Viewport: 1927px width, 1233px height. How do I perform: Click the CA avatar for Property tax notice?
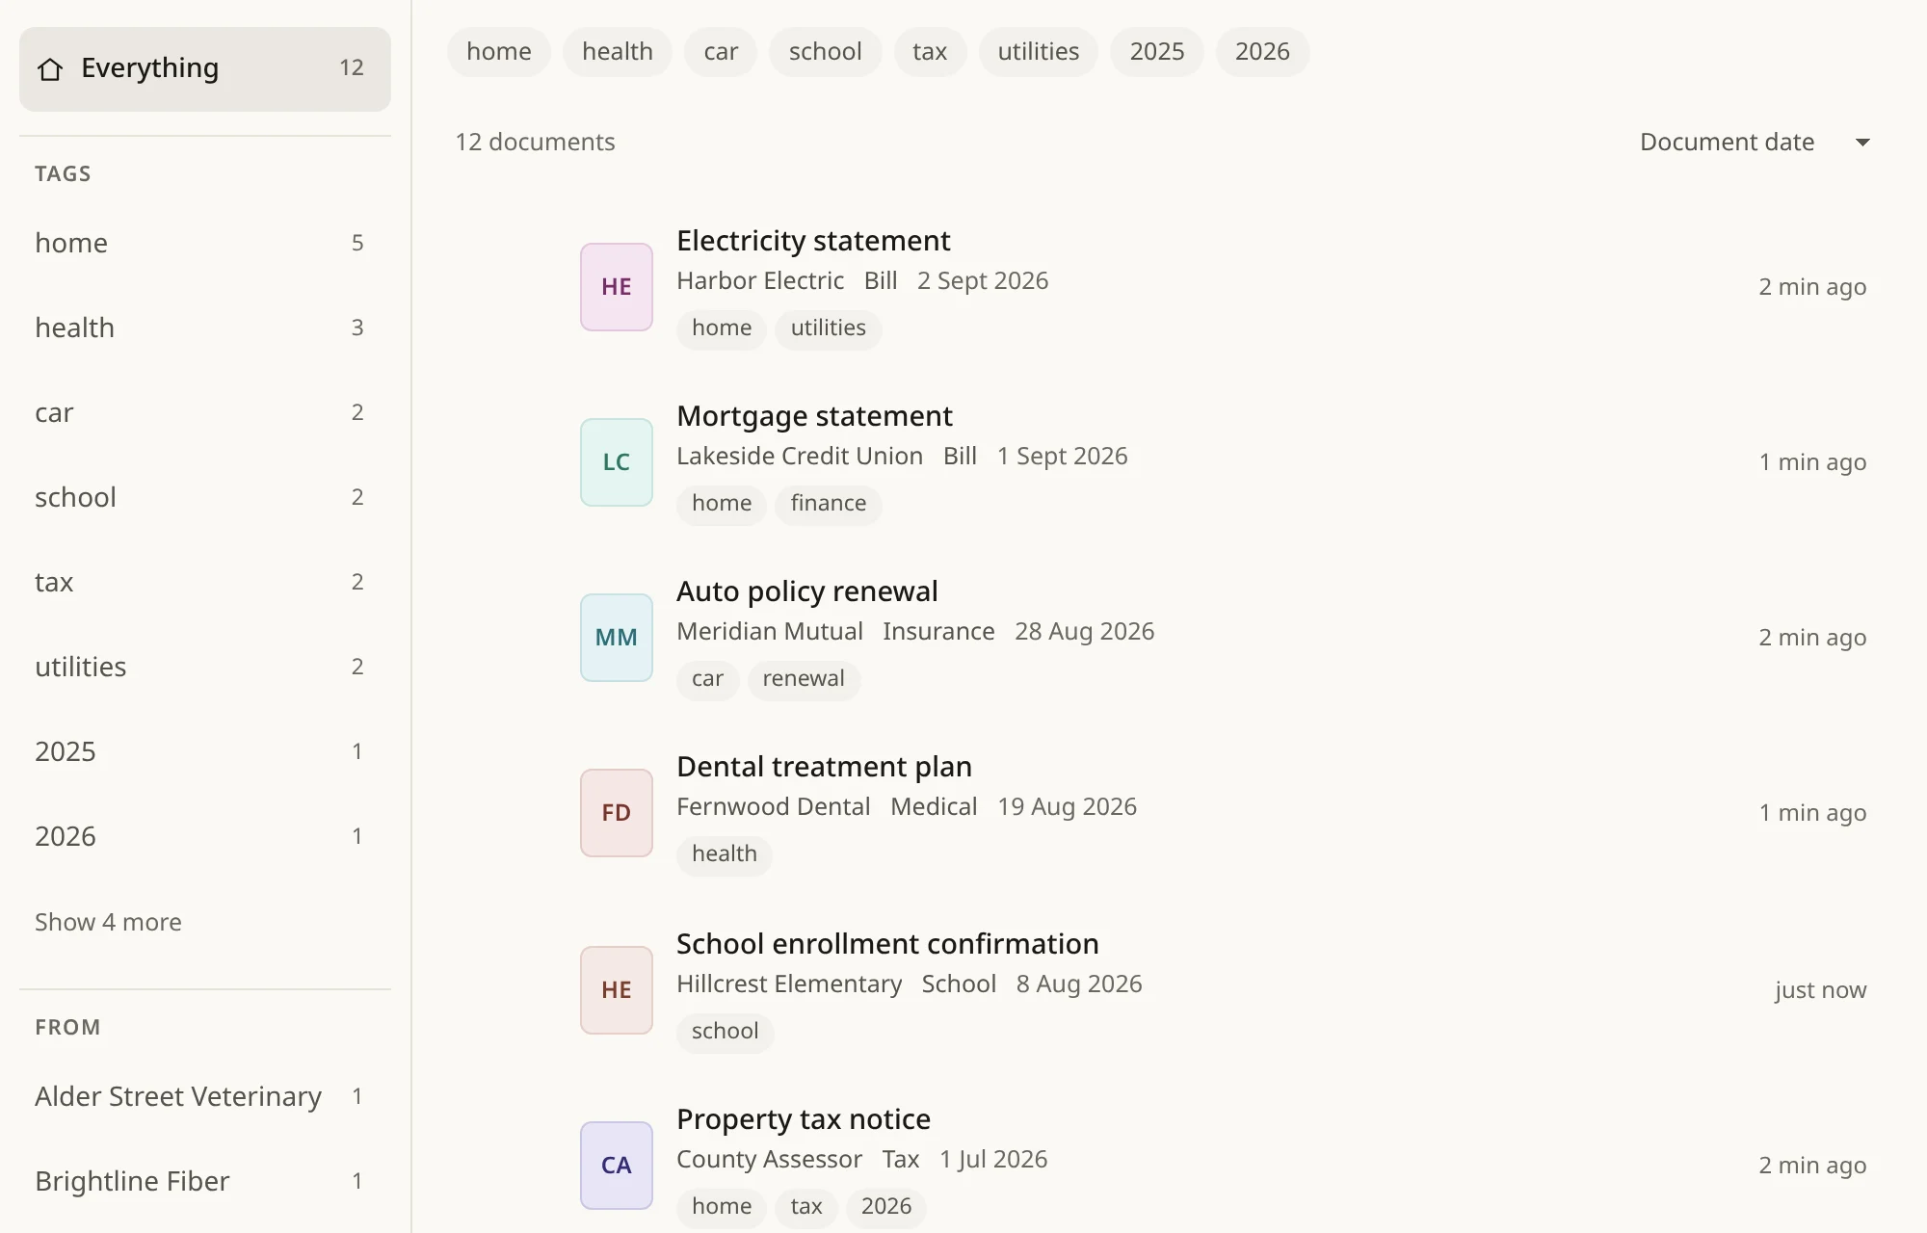[617, 1166]
